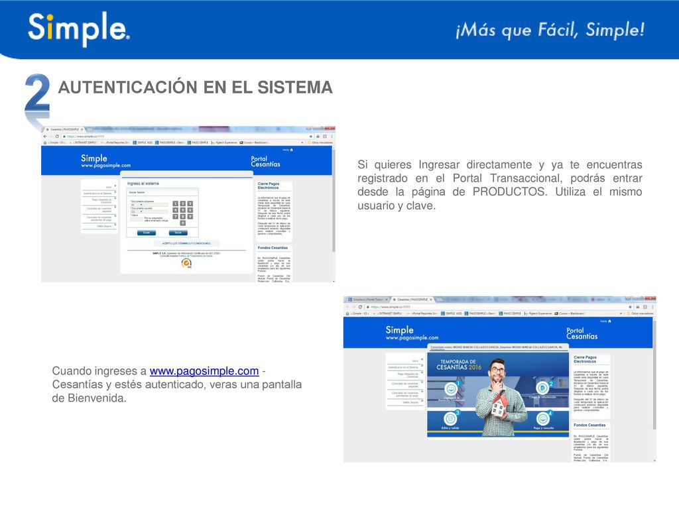Viewport: 679px width, 509px height.
Task: Click browser back arrow in login screenshot
Action: click(x=45, y=137)
